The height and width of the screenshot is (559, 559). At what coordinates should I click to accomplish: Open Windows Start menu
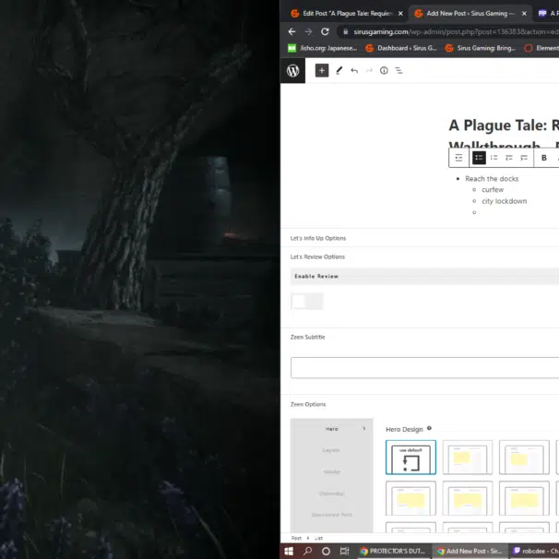point(289,551)
